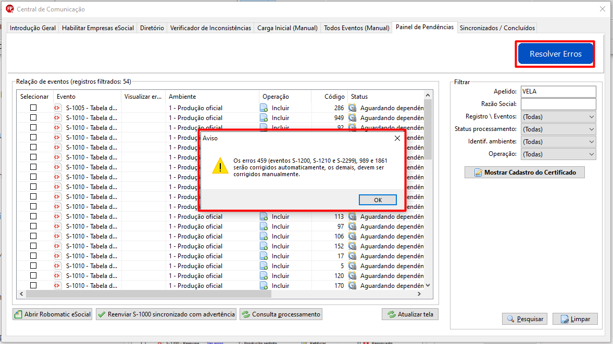Check the row with código 170
Viewport: 613px width, 344px height.
pos(33,285)
